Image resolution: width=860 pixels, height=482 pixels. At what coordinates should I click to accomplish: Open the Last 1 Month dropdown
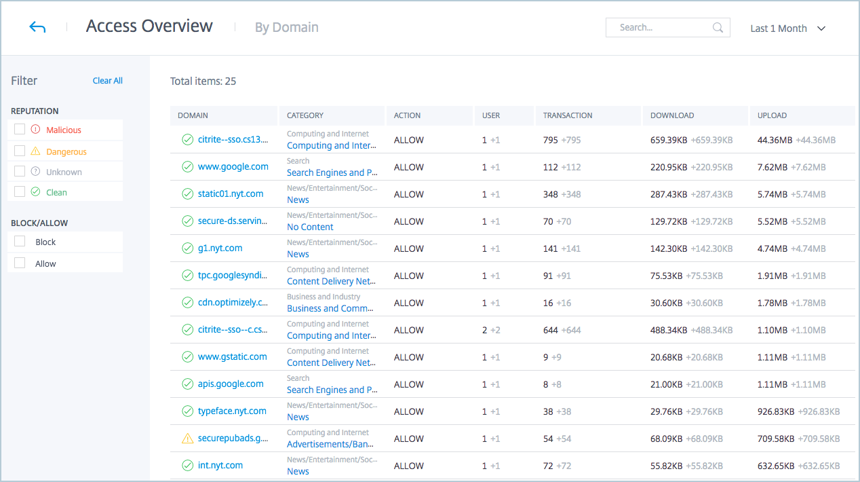[787, 29]
